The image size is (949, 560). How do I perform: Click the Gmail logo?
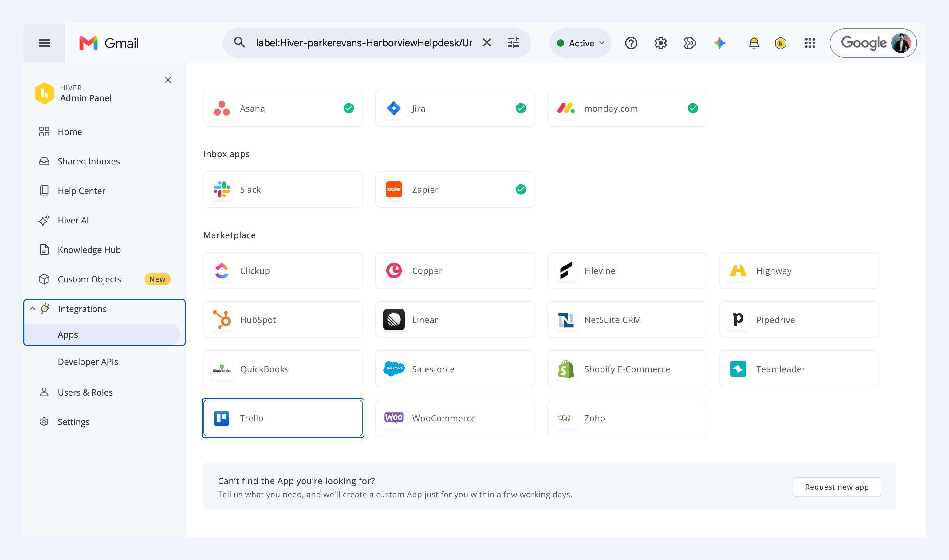point(109,43)
